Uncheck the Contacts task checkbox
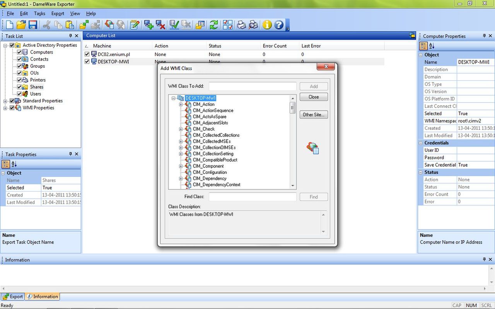This screenshot has width=495, height=309. 19,59
